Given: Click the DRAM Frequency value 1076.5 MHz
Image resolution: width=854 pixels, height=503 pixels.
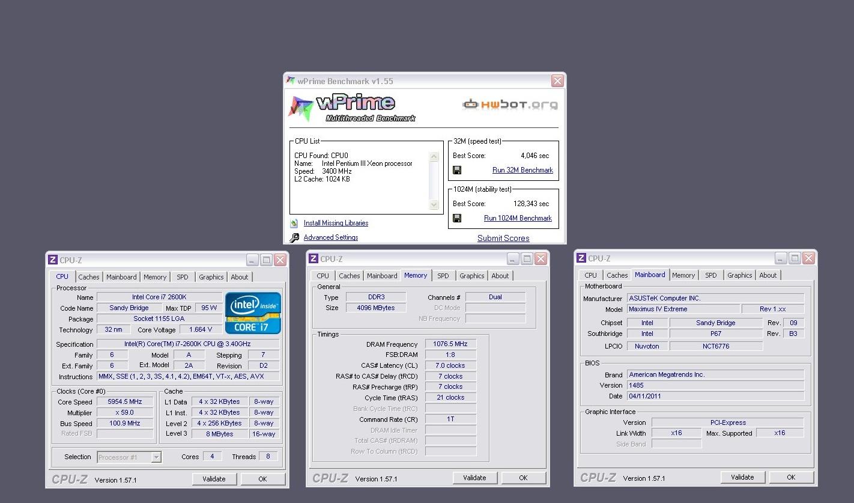Looking at the screenshot, I should tap(450, 344).
